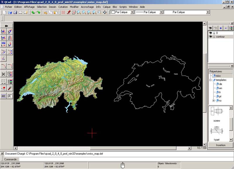Click into the Commande input field
The width and height of the screenshot is (234, 169).
coord(117,159)
